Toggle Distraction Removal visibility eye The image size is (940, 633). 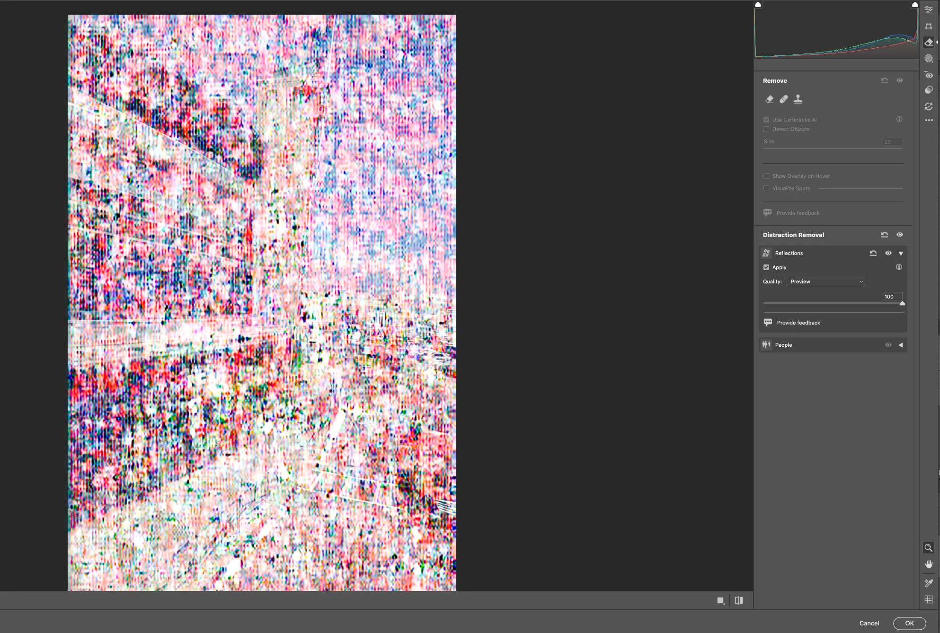click(x=900, y=235)
